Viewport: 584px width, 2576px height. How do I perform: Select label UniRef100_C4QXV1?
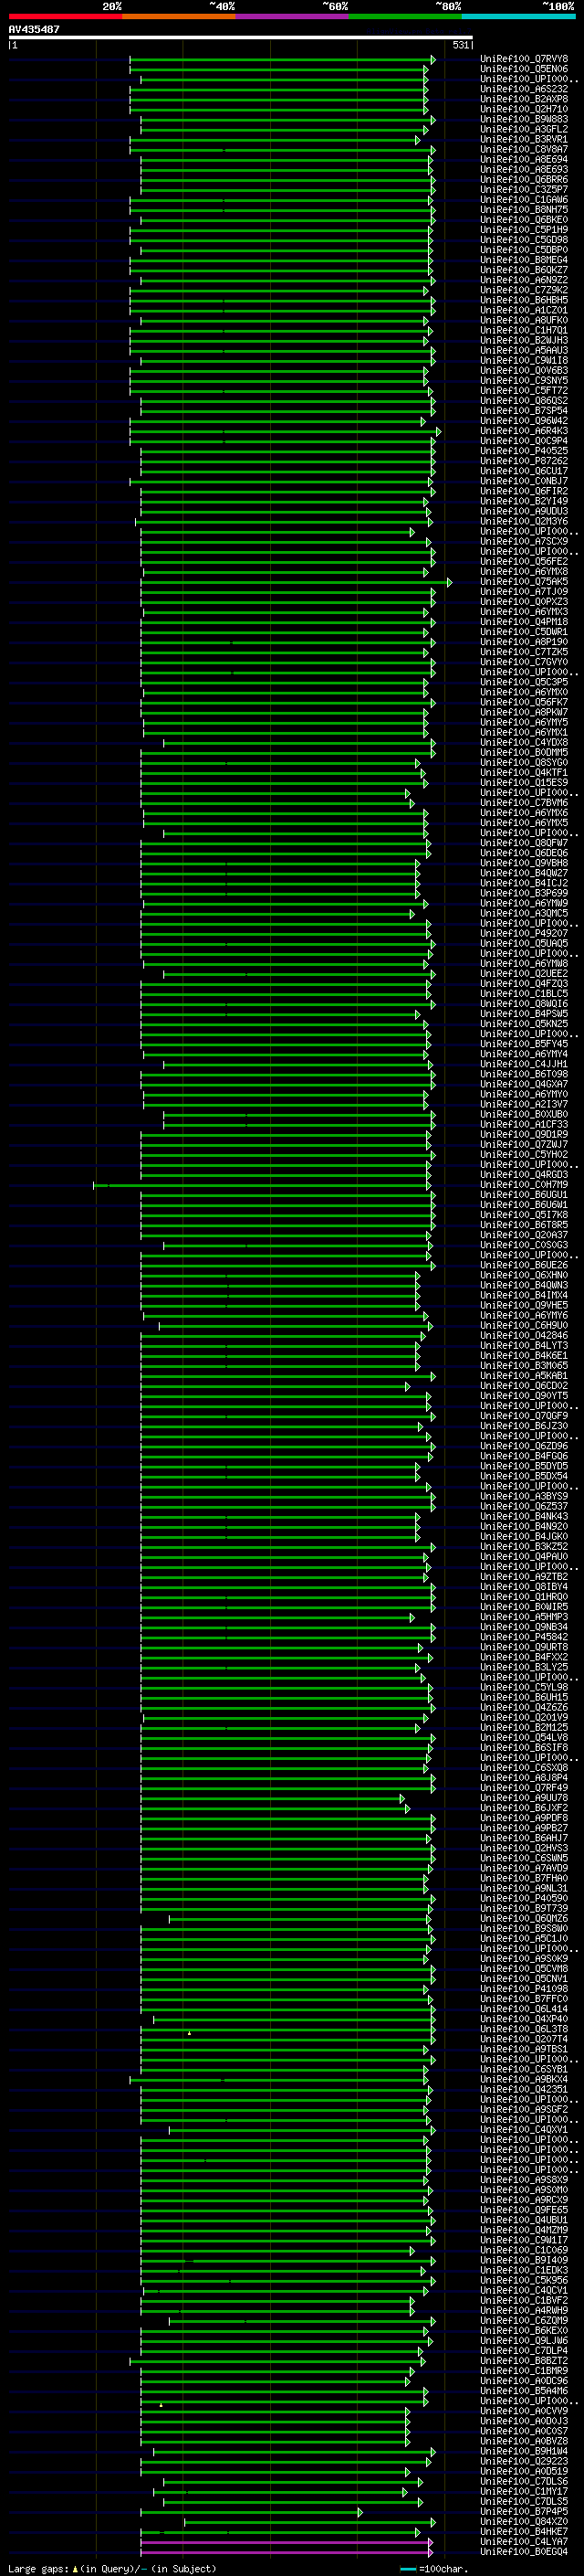pos(523,2130)
